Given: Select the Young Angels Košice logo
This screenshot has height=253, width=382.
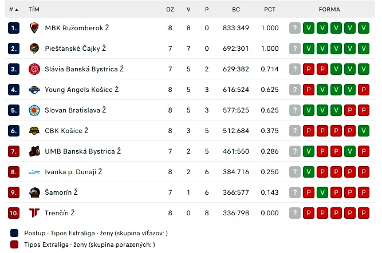Looking at the screenshot, I should coord(34,90).
